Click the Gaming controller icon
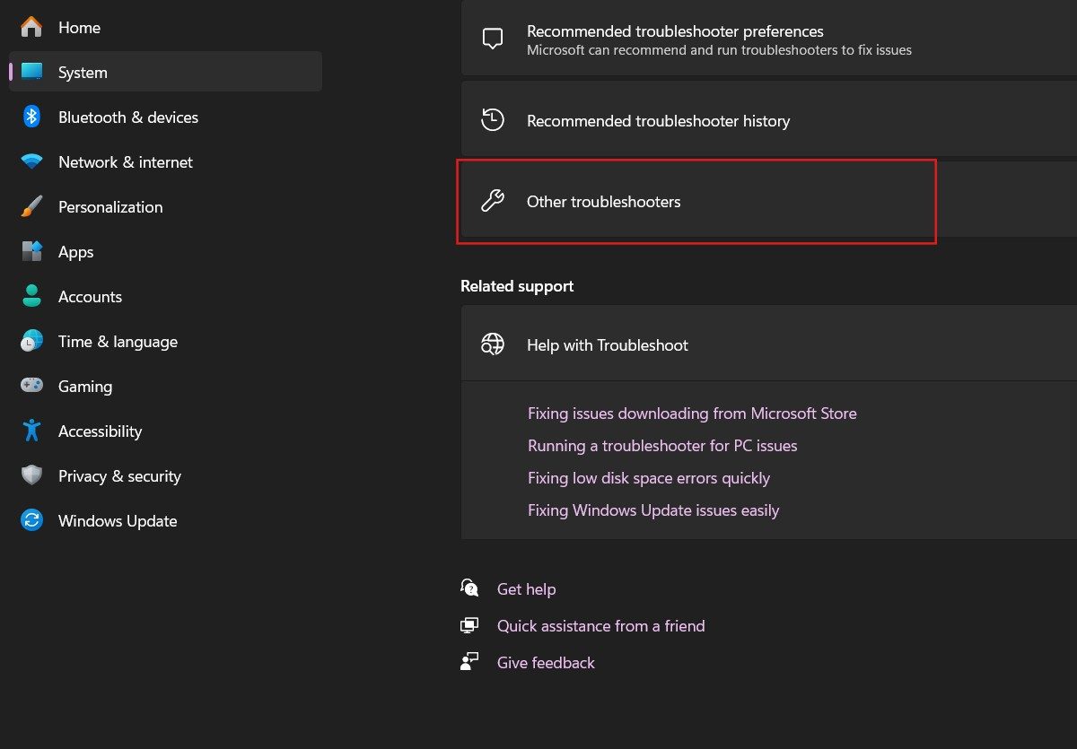This screenshot has width=1077, height=749. [31, 387]
